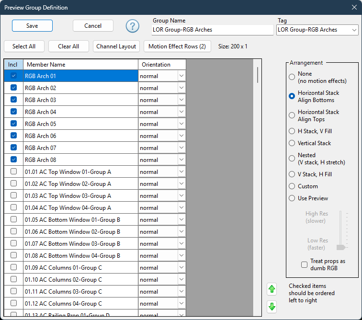Image resolution: width=362 pixels, height=320 pixels.
Task: Click the Save button
Action: 32,26
